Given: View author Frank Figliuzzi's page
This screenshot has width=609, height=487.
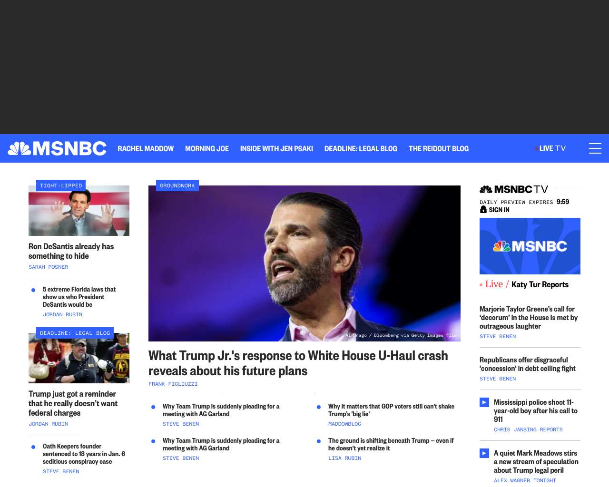Looking at the screenshot, I should pyautogui.click(x=173, y=384).
